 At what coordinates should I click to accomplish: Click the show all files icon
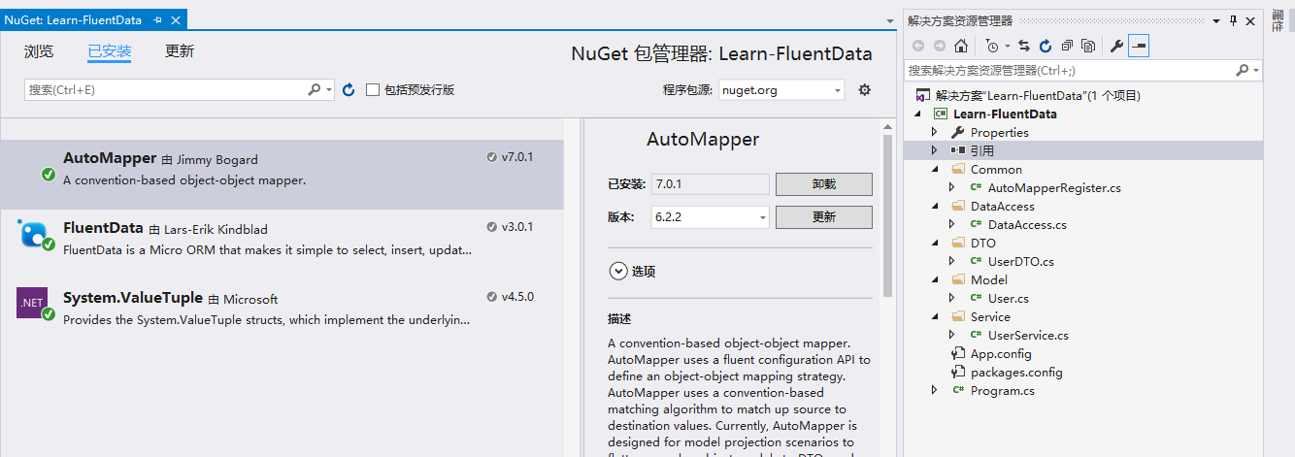point(1088,46)
